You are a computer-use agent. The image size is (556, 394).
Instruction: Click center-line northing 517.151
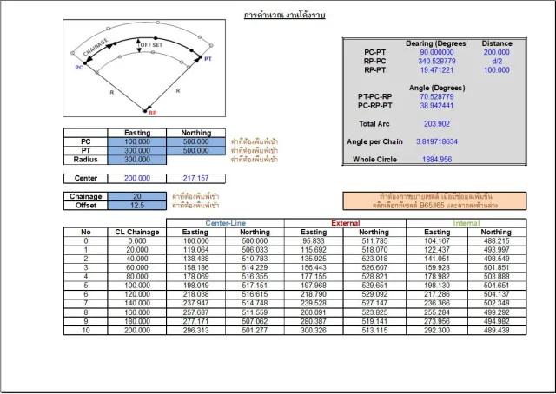[255, 286]
